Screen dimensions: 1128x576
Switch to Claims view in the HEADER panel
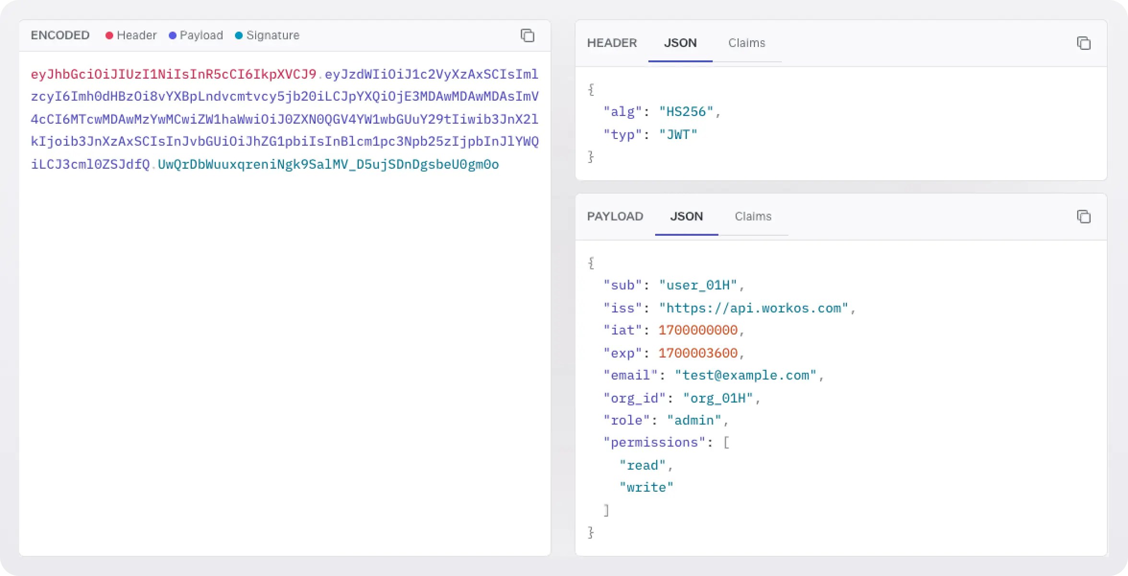point(746,43)
